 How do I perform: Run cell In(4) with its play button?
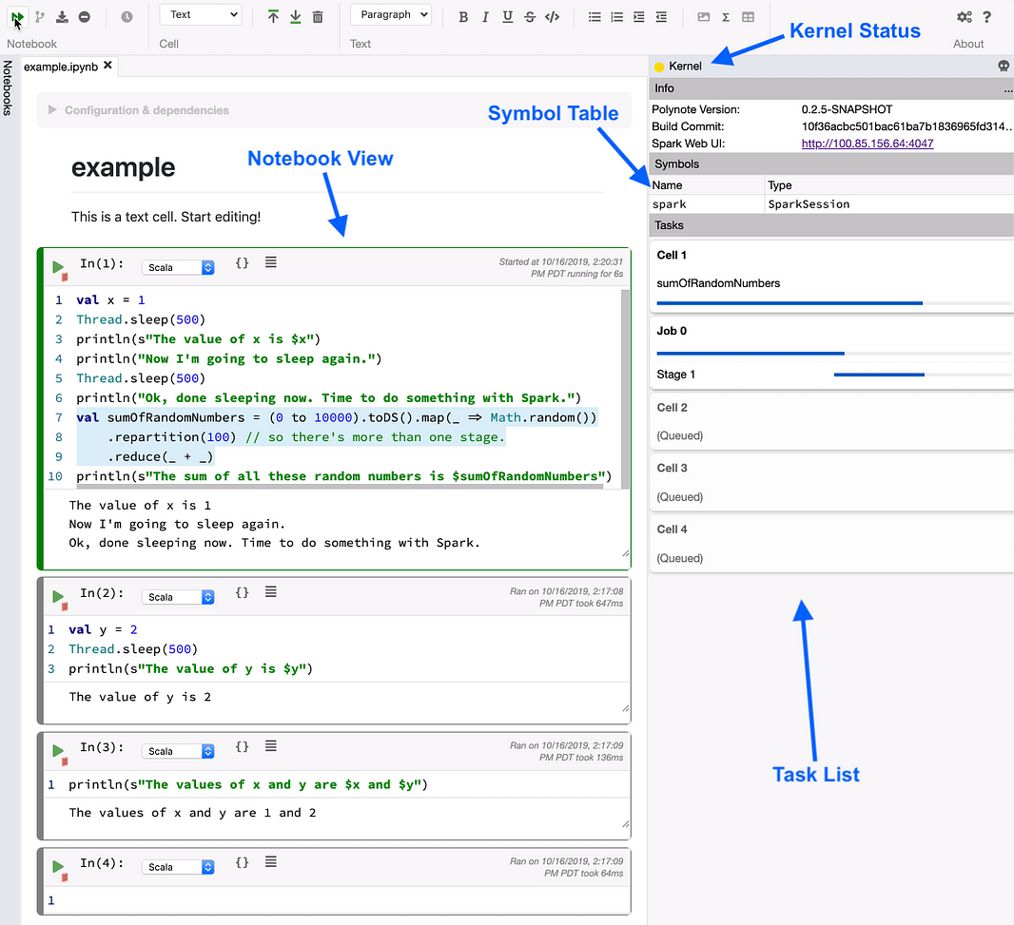(58, 866)
